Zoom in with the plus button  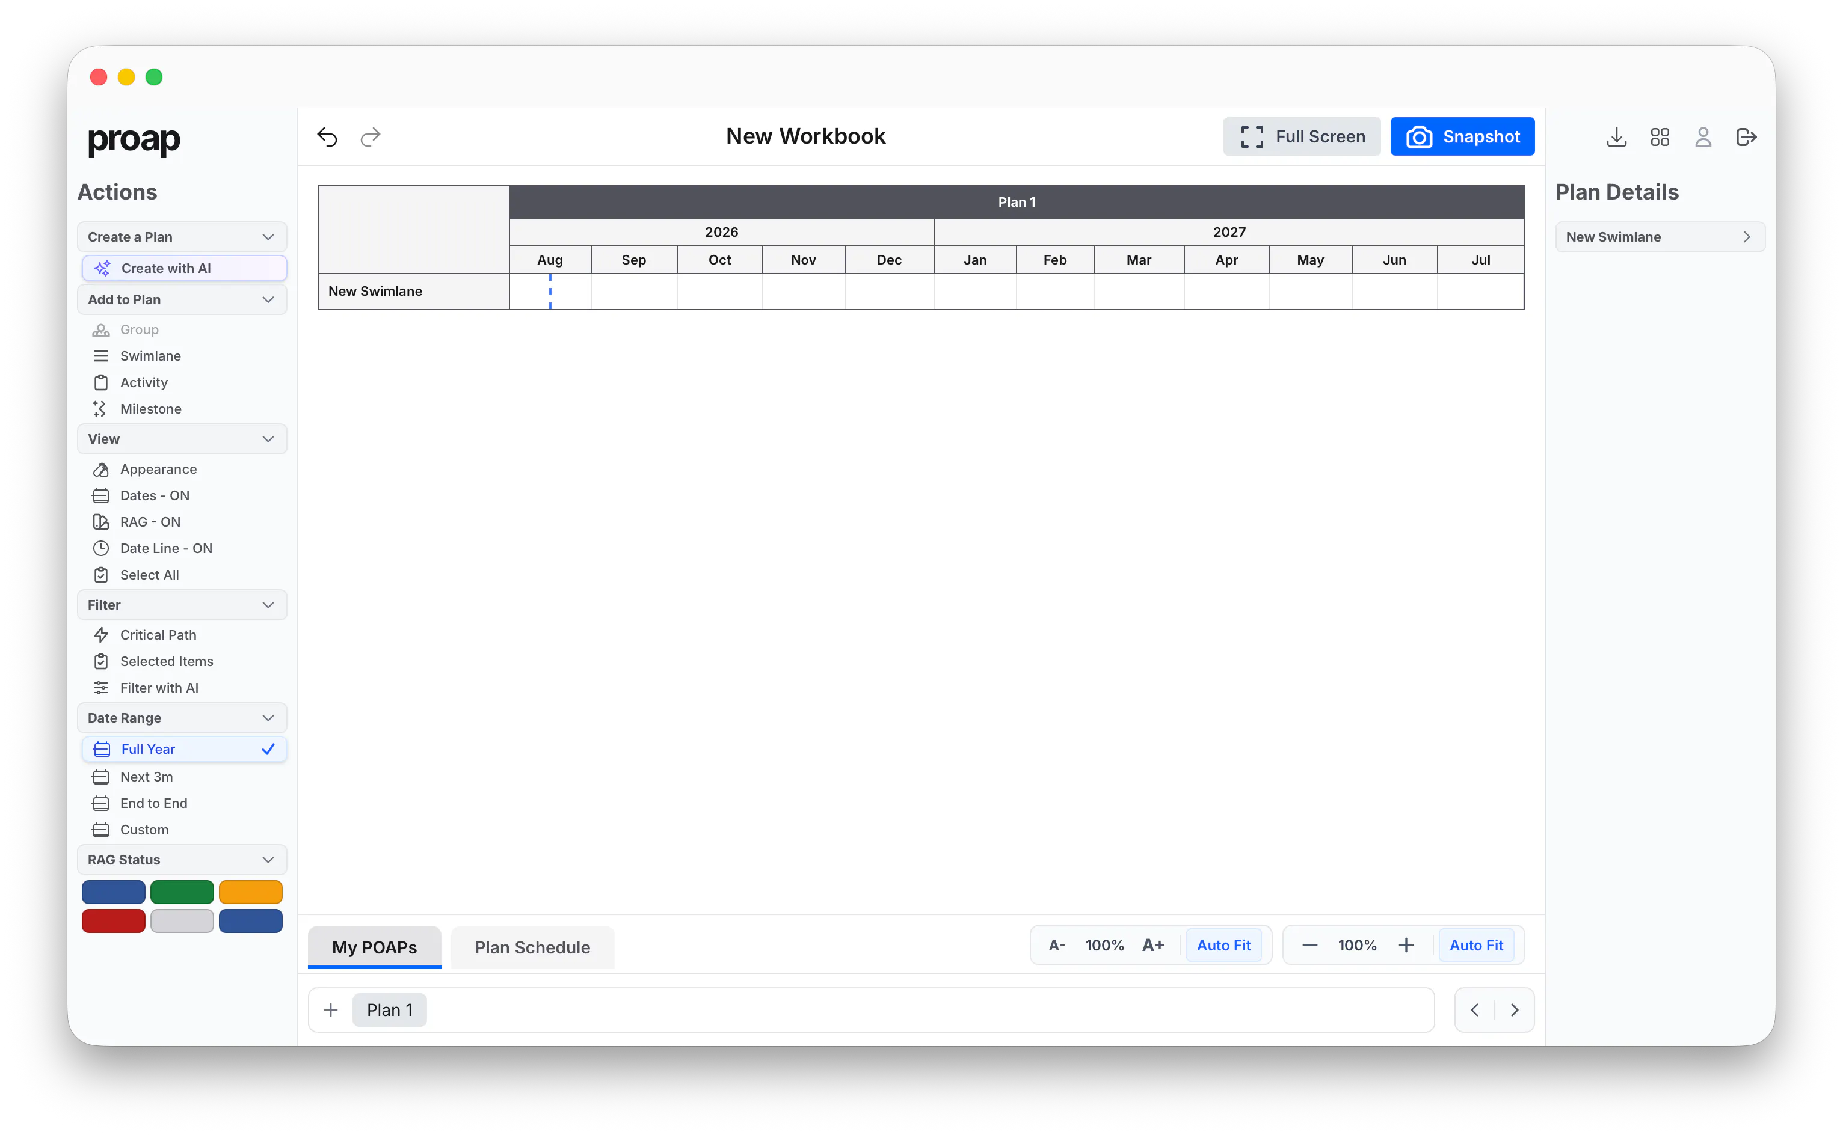[x=1406, y=945]
